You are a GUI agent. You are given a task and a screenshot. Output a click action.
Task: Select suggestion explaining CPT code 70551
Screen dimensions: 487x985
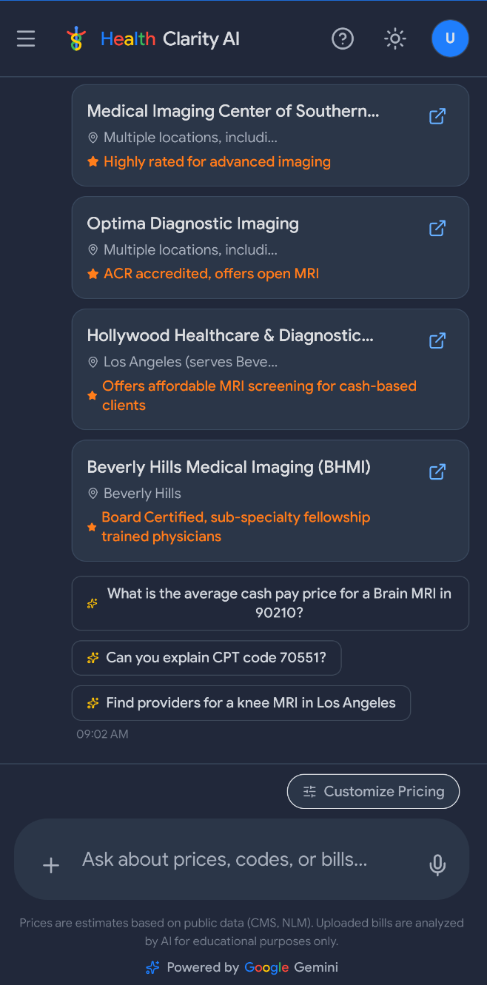pos(206,657)
